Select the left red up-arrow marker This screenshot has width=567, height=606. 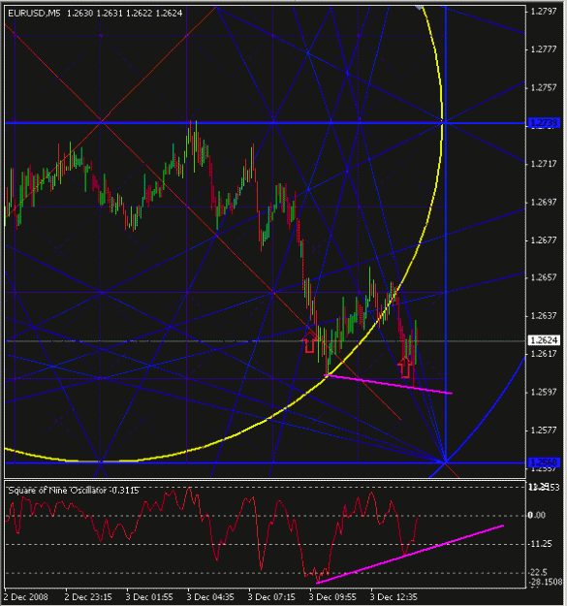click(x=309, y=341)
